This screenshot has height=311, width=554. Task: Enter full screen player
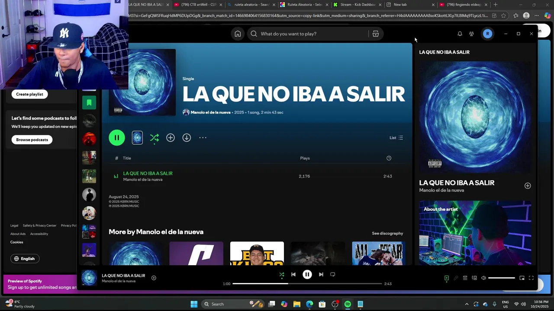[531, 278]
